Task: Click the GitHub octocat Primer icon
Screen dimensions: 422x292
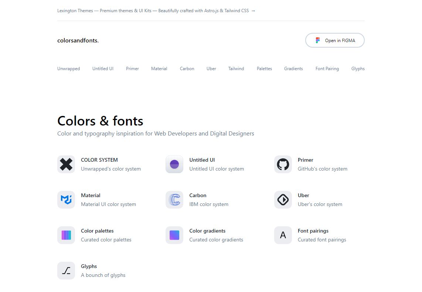Action: pyautogui.click(x=283, y=164)
